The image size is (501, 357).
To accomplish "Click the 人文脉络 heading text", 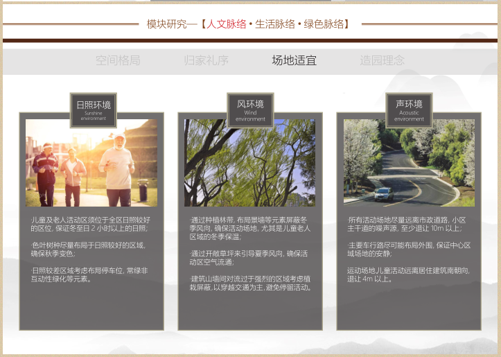I will click(x=227, y=24).
